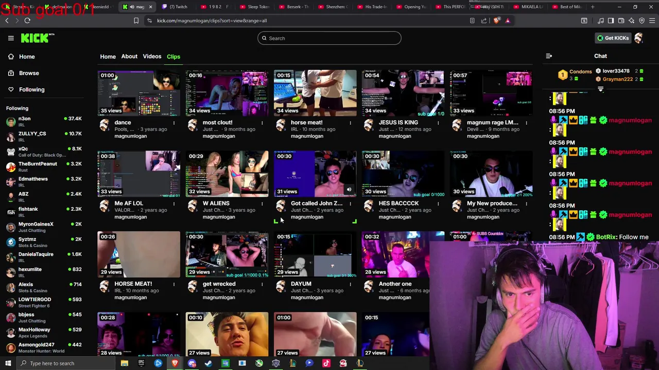659x370 pixels.
Task: Open options for 'dance' clip
Action: [x=174, y=123]
